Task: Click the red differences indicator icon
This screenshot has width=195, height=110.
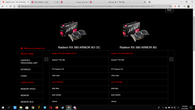Action: click(x=22, y=48)
